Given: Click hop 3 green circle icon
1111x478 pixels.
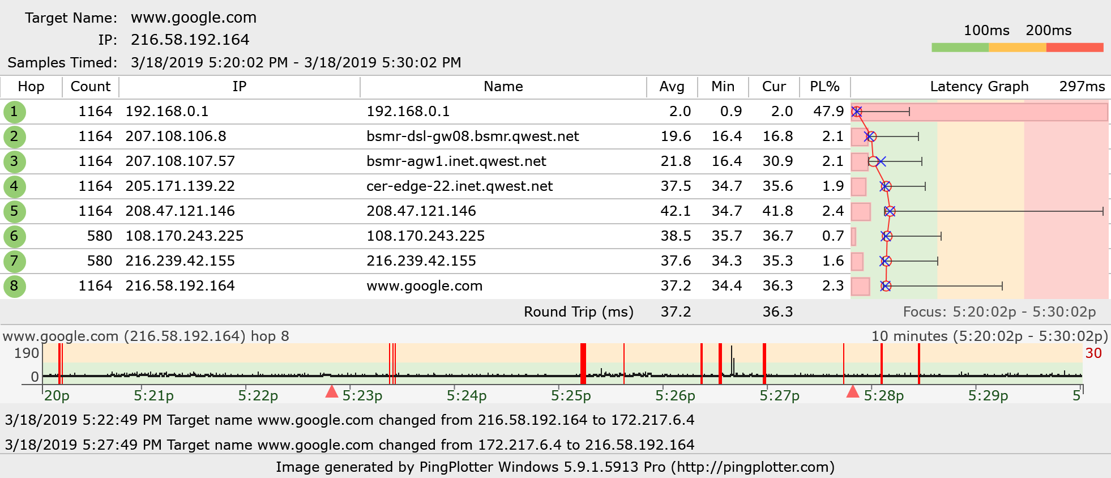Looking at the screenshot, I should [x=14, y=161].
